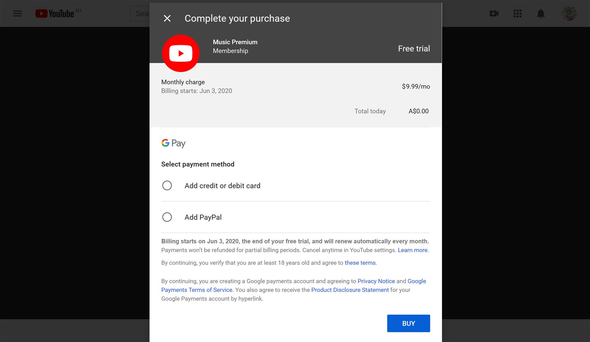Click the A$0.00 total amount
This screenshot has height=342, width=590.
pos(419,111)
